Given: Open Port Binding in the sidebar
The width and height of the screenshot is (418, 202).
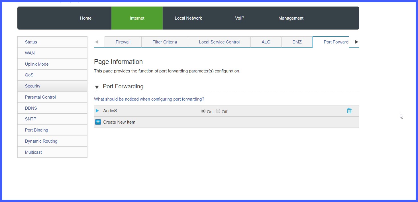Looking at the screenshot, I should coord(52,130).
